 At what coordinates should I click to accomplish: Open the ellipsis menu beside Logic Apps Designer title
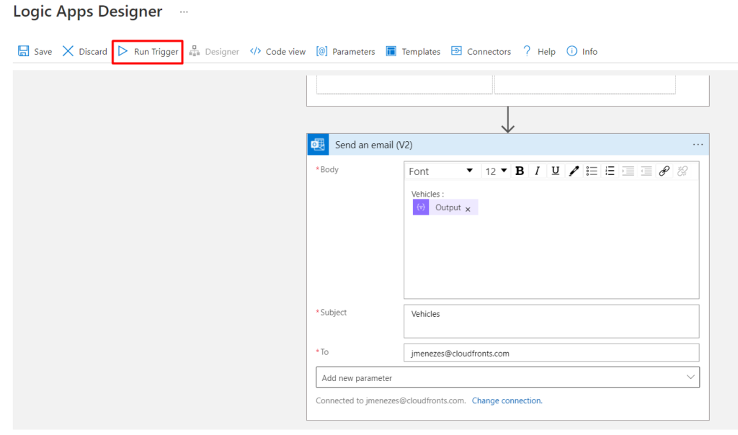184,12
